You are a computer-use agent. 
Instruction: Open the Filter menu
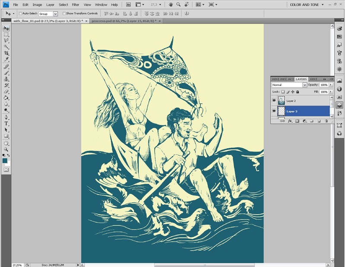coord(76,5)
